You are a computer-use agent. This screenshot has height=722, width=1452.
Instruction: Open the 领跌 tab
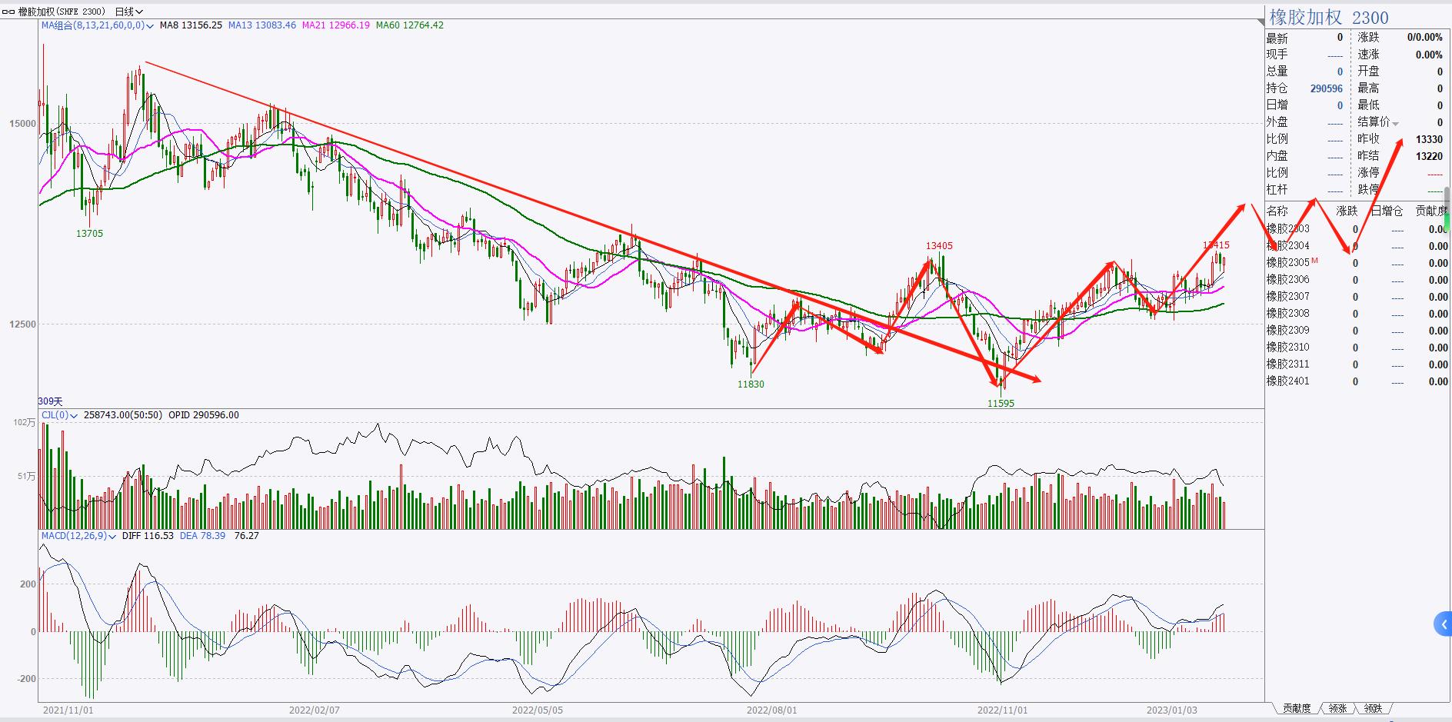[x=1373, y=708]
